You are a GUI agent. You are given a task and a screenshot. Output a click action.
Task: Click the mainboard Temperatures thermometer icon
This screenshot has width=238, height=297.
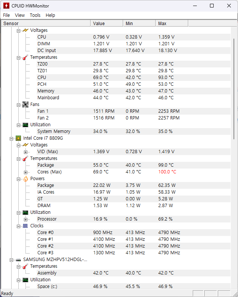coord(25,57)
